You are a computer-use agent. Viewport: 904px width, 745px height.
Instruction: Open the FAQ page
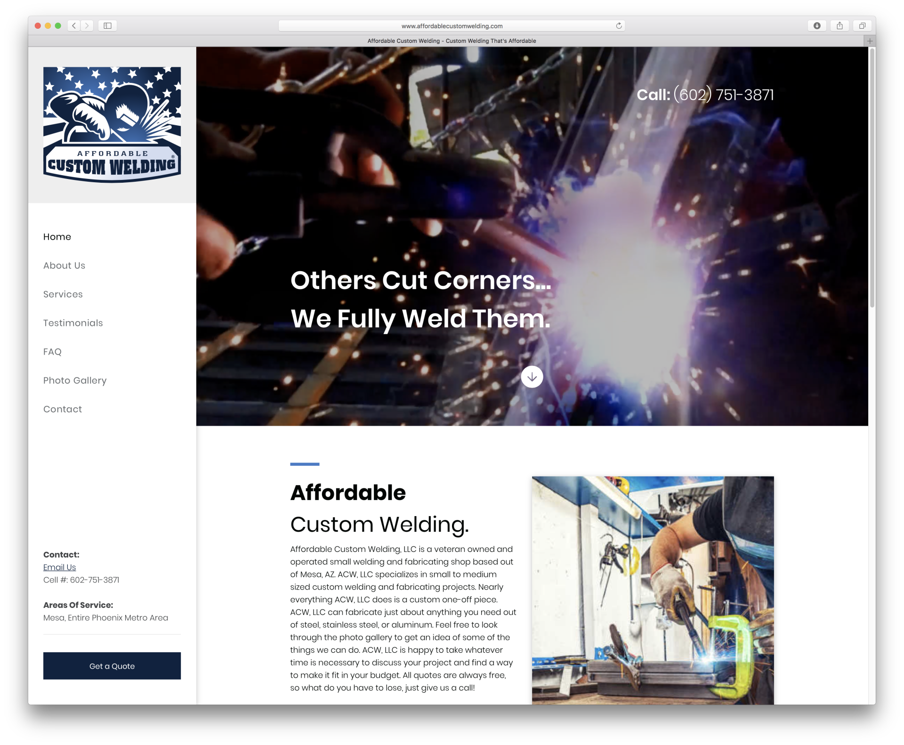52,351
